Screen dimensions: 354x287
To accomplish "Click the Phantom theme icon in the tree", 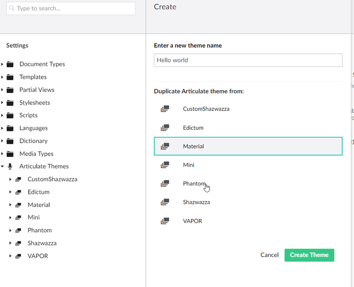I will pos(18,231).
